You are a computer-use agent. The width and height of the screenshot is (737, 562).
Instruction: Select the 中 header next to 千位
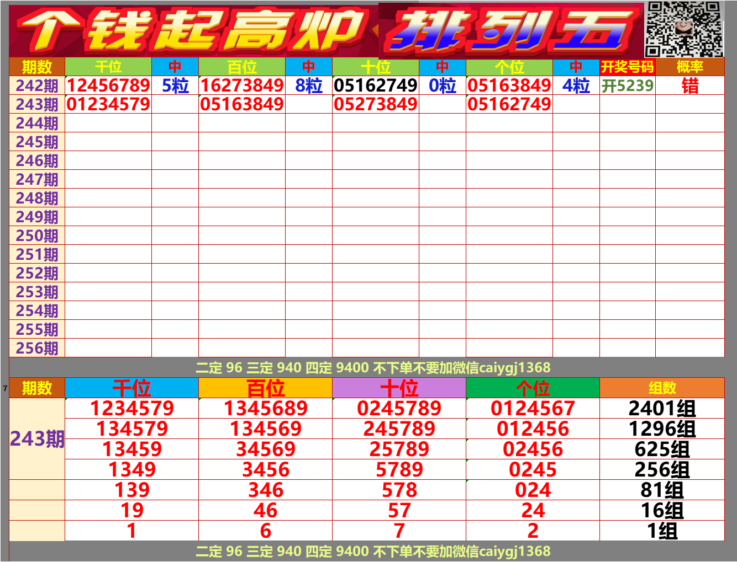coord(174,67)
